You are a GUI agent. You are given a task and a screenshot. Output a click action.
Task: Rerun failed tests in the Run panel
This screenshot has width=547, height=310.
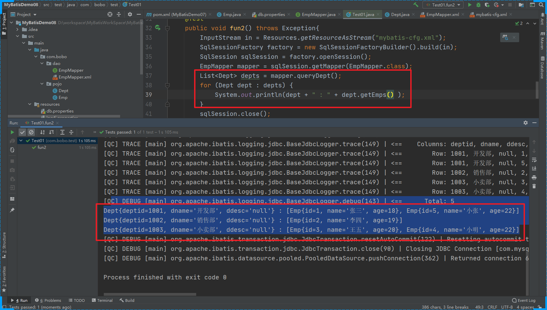[x=12, y=141]
